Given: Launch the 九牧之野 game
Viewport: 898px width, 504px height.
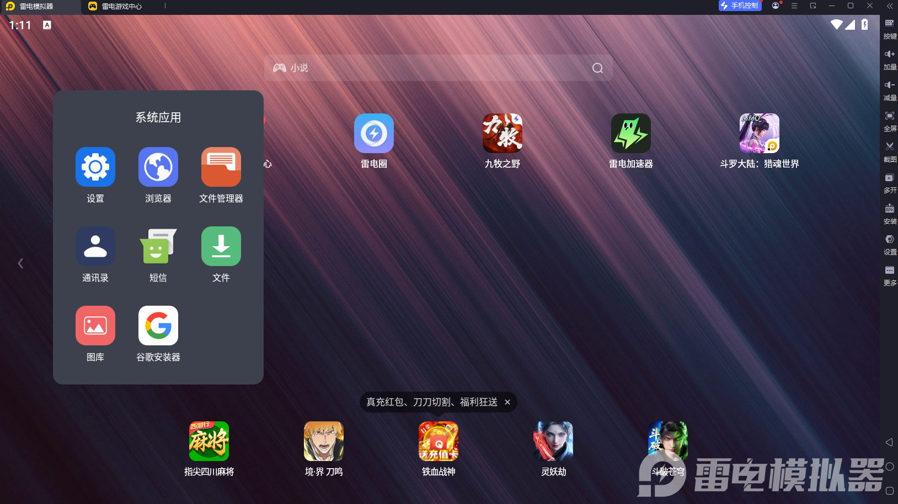Looking at the screenshot, I should pos(503,133).
